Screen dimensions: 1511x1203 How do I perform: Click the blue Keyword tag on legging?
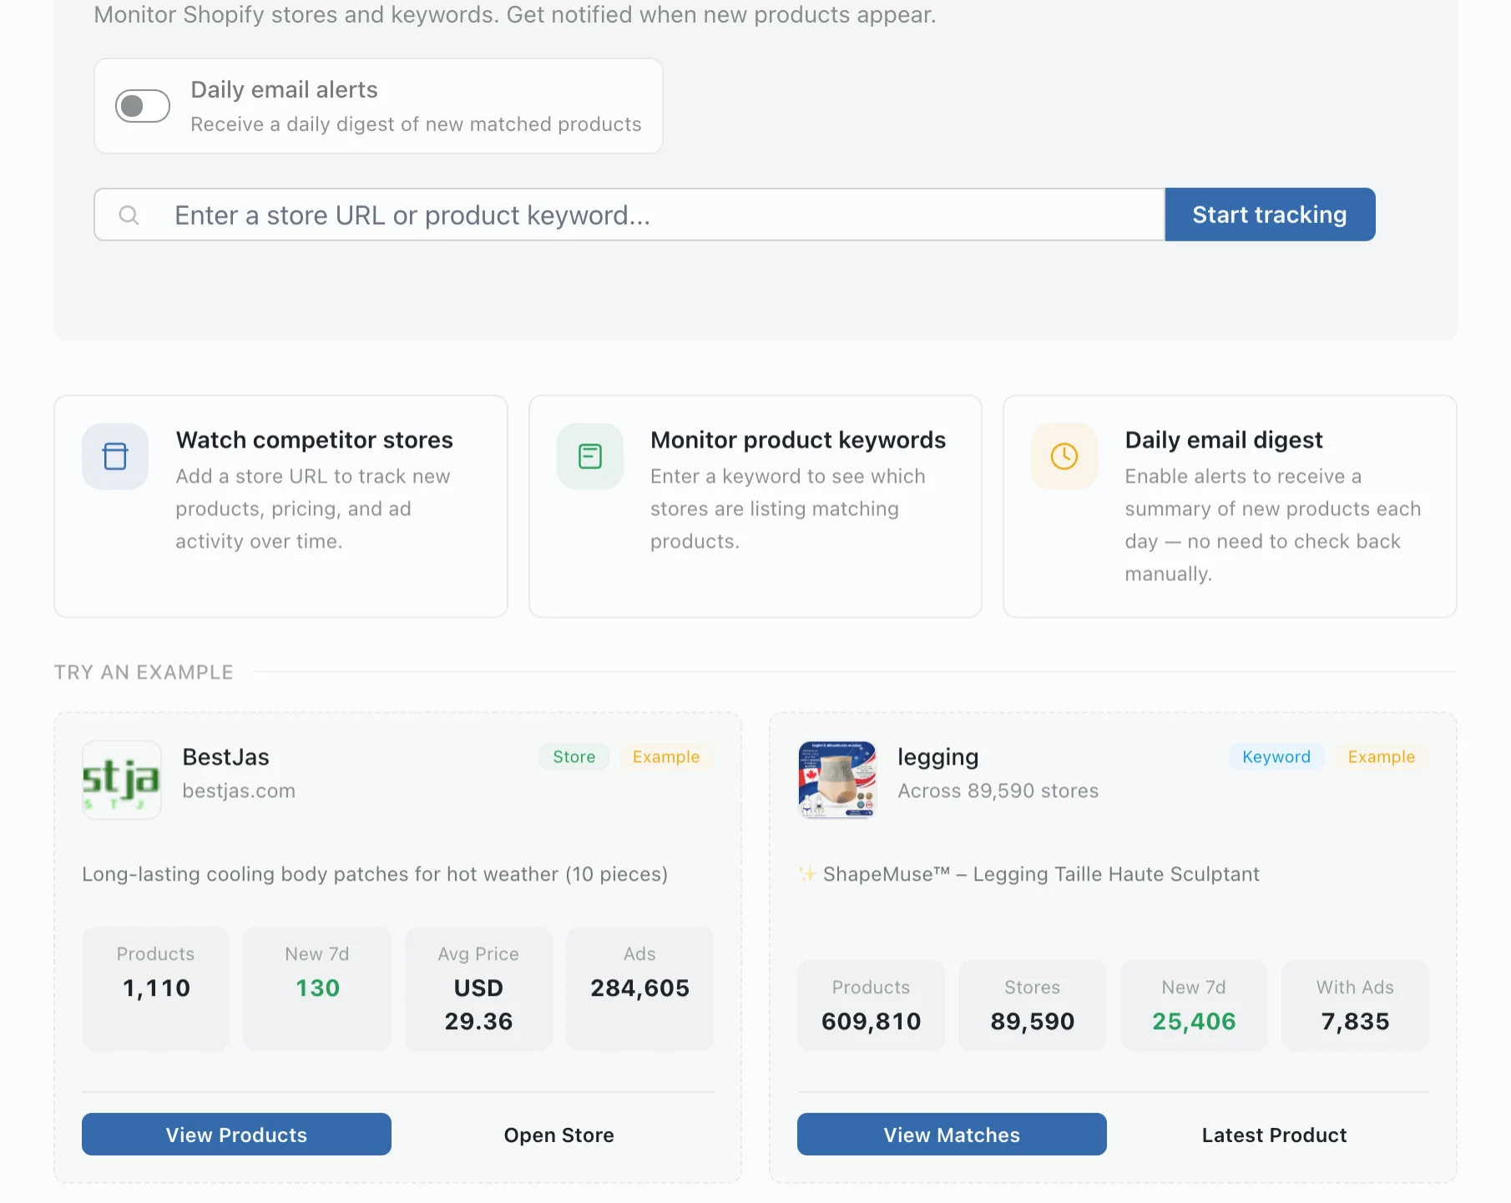1276,756
